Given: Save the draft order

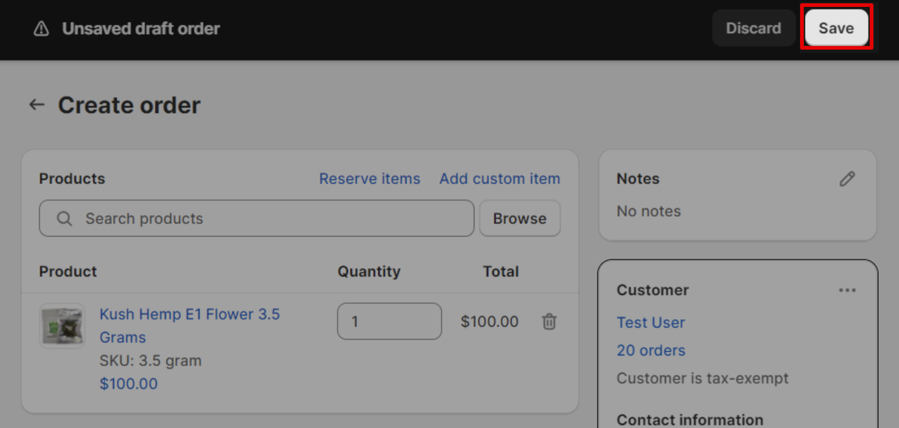Looking at the screenshot, I should (x=836, y=28).
